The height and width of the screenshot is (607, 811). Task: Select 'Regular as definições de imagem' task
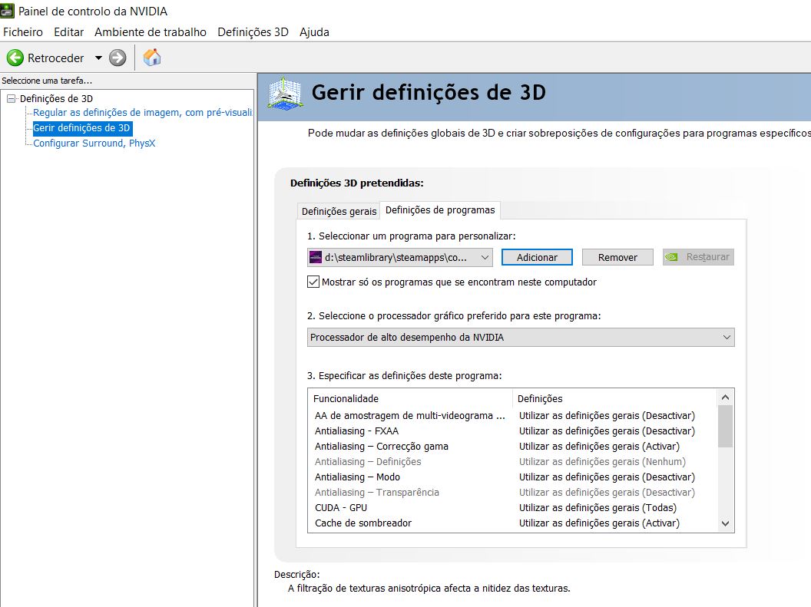[142, 113]
